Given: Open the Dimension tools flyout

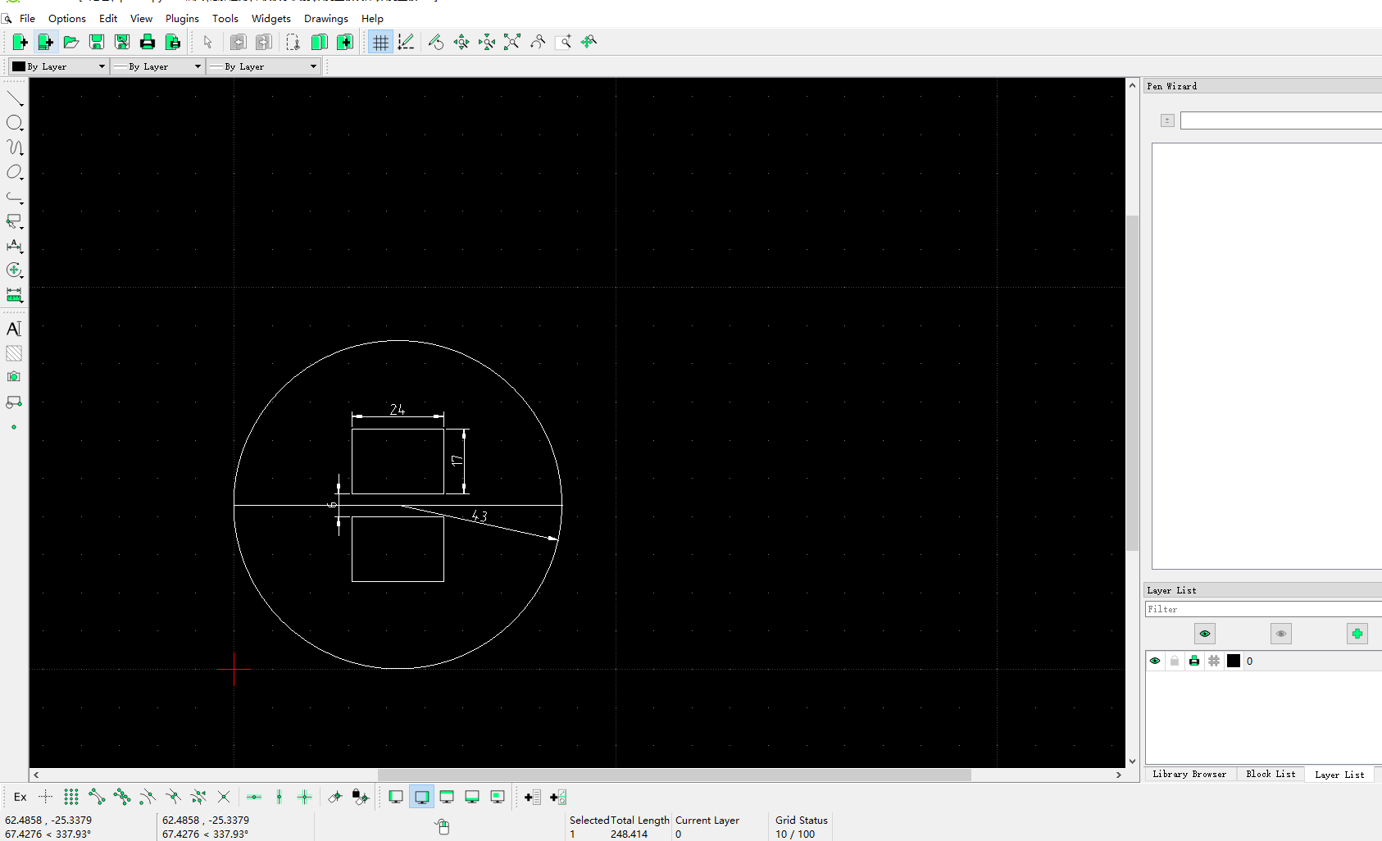Looking at the screenshot, I should click(15, 246).
